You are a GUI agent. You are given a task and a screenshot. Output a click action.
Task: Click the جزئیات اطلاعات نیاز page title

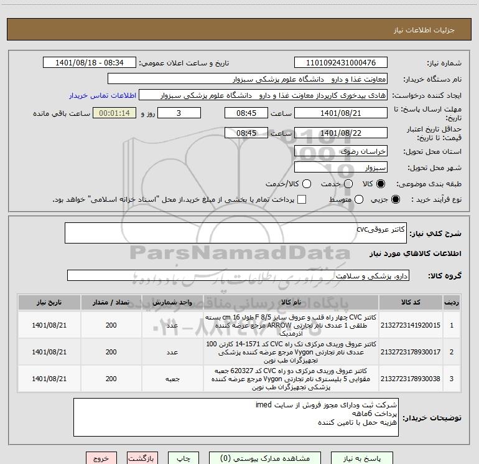pos(424,30)
